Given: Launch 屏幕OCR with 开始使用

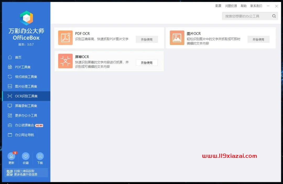Looking at the screenshot, I should [x=147, y=63].
